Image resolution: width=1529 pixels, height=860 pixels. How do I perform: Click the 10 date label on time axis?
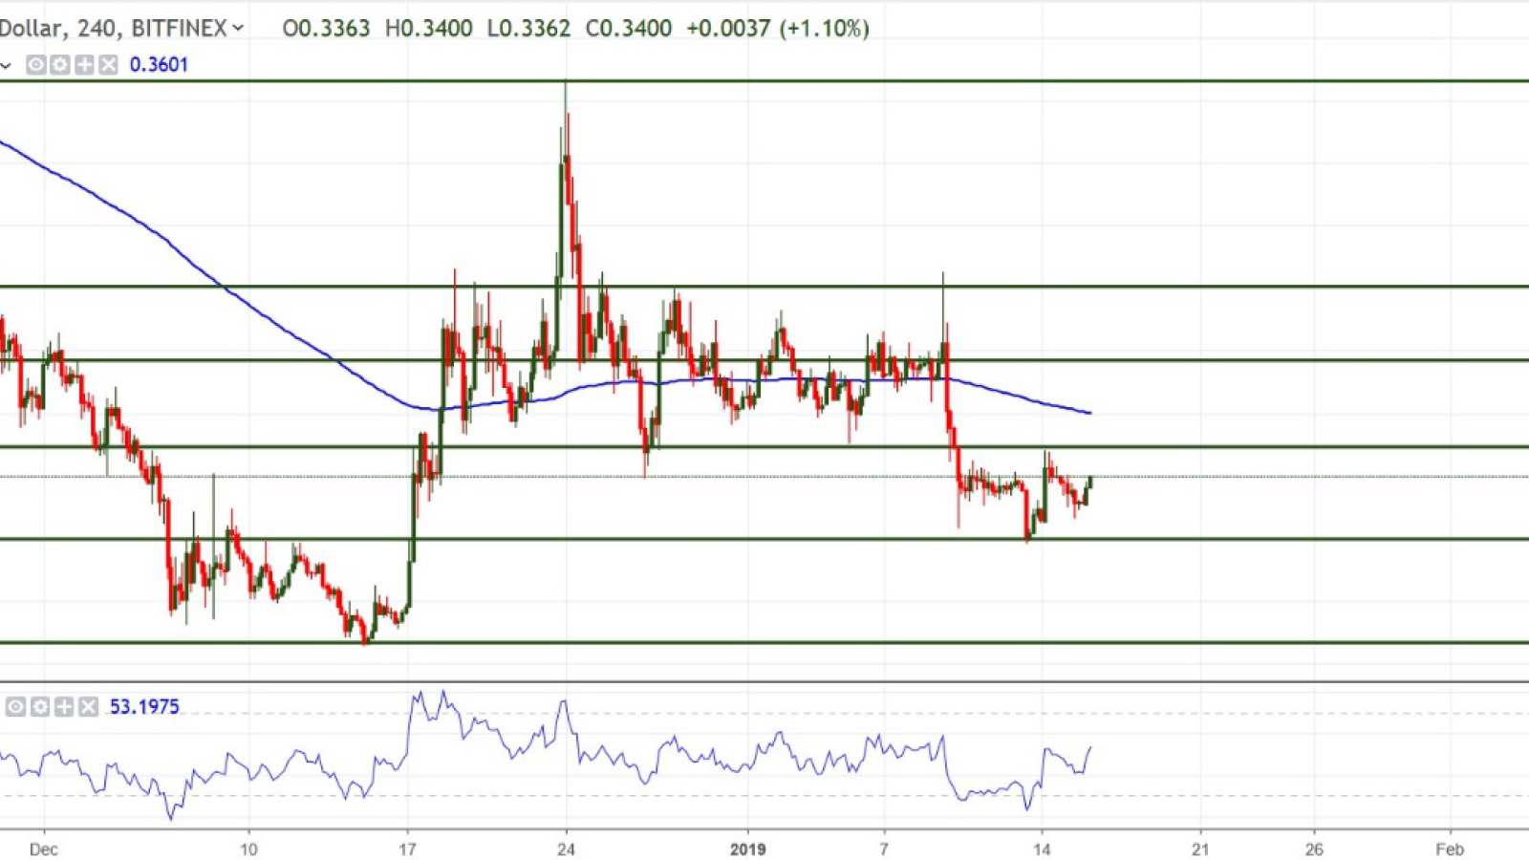pyautogui.click(x=248, y=849)
